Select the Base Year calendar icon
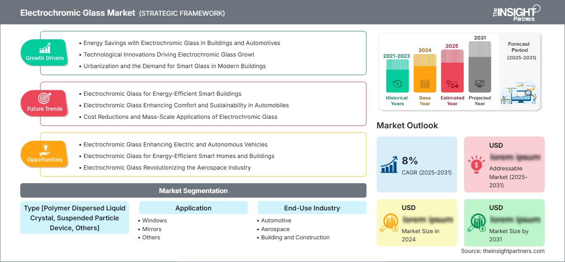565x262 pixels. (x=424, y=84)
